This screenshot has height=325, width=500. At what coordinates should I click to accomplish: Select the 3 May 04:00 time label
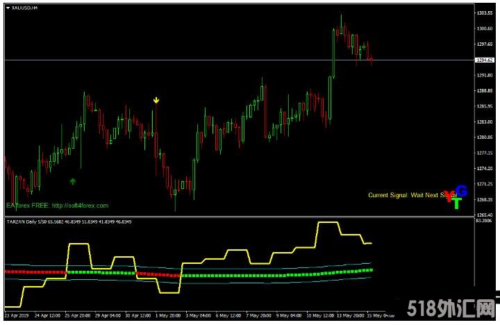(x=197, y=315)
